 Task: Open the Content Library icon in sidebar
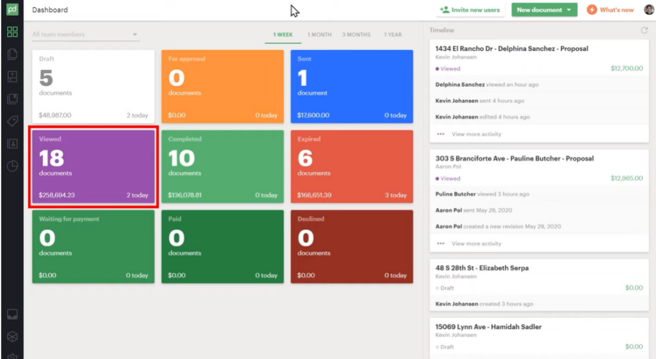coord(13,99)
